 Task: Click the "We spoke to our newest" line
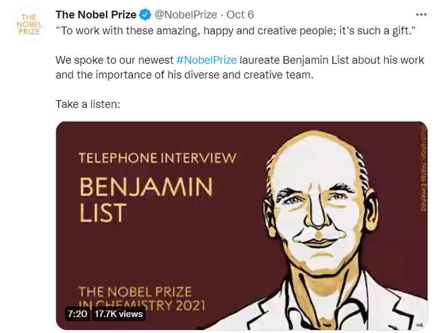(x=114, y=60)
